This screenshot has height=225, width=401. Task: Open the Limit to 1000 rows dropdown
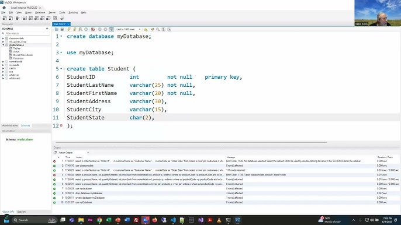(128, 29)
